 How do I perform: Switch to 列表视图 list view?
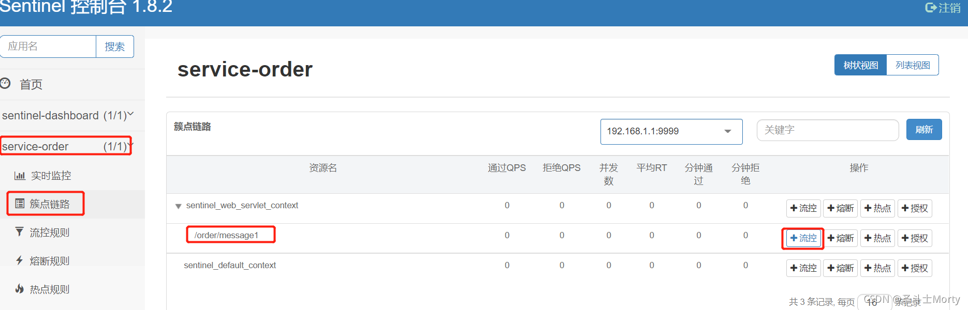point(913,65)
